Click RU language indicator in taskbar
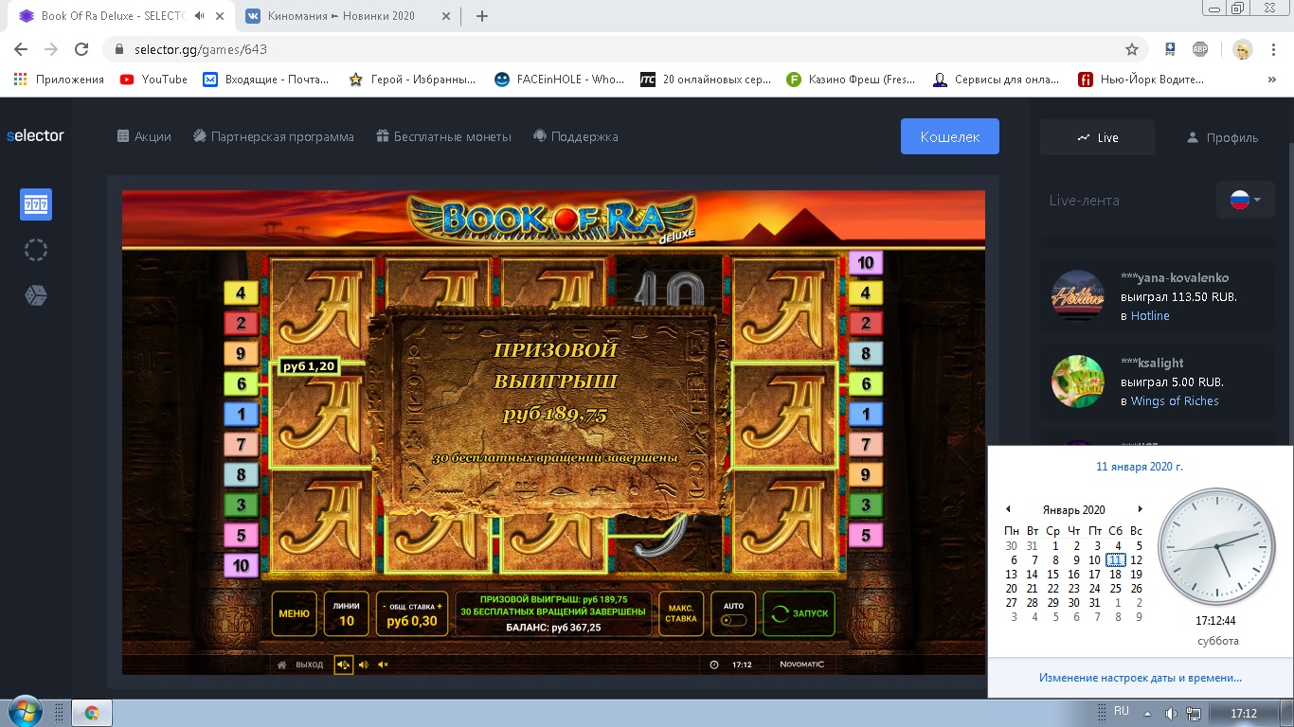1294x727 pixels. [1122, 711]
